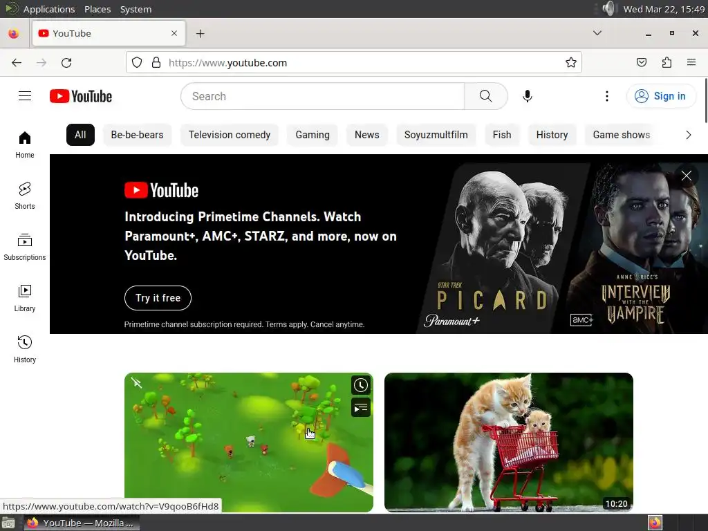
Task: Open YouTube settings three-dot menu
Action: [x=607, y=96]
